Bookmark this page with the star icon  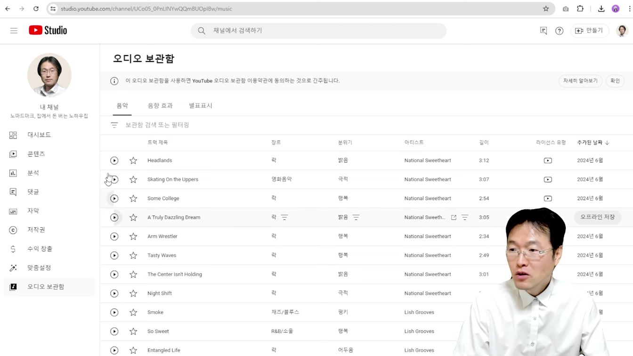tap(546, 8)
